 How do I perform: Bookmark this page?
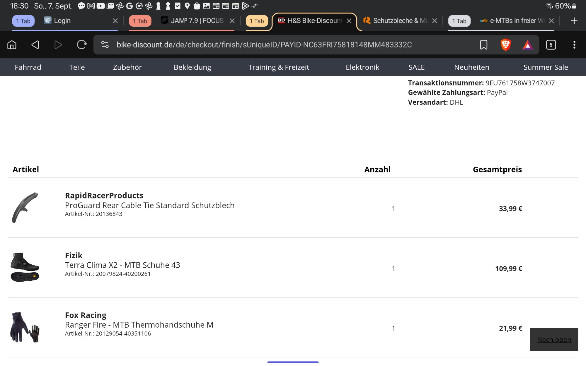pyautogui.click(x=483, y=45)
